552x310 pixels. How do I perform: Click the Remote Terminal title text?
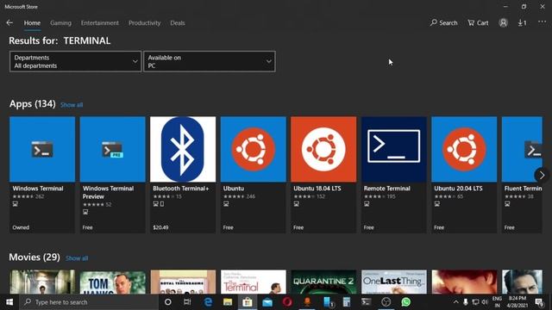387,189
